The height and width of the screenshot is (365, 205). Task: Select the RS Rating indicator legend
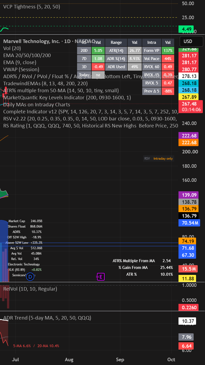(x=91, y=126)
